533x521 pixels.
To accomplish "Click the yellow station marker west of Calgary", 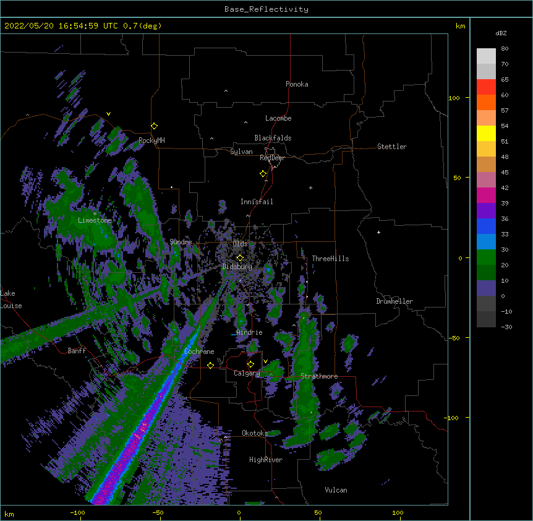I will pos(210,365).
